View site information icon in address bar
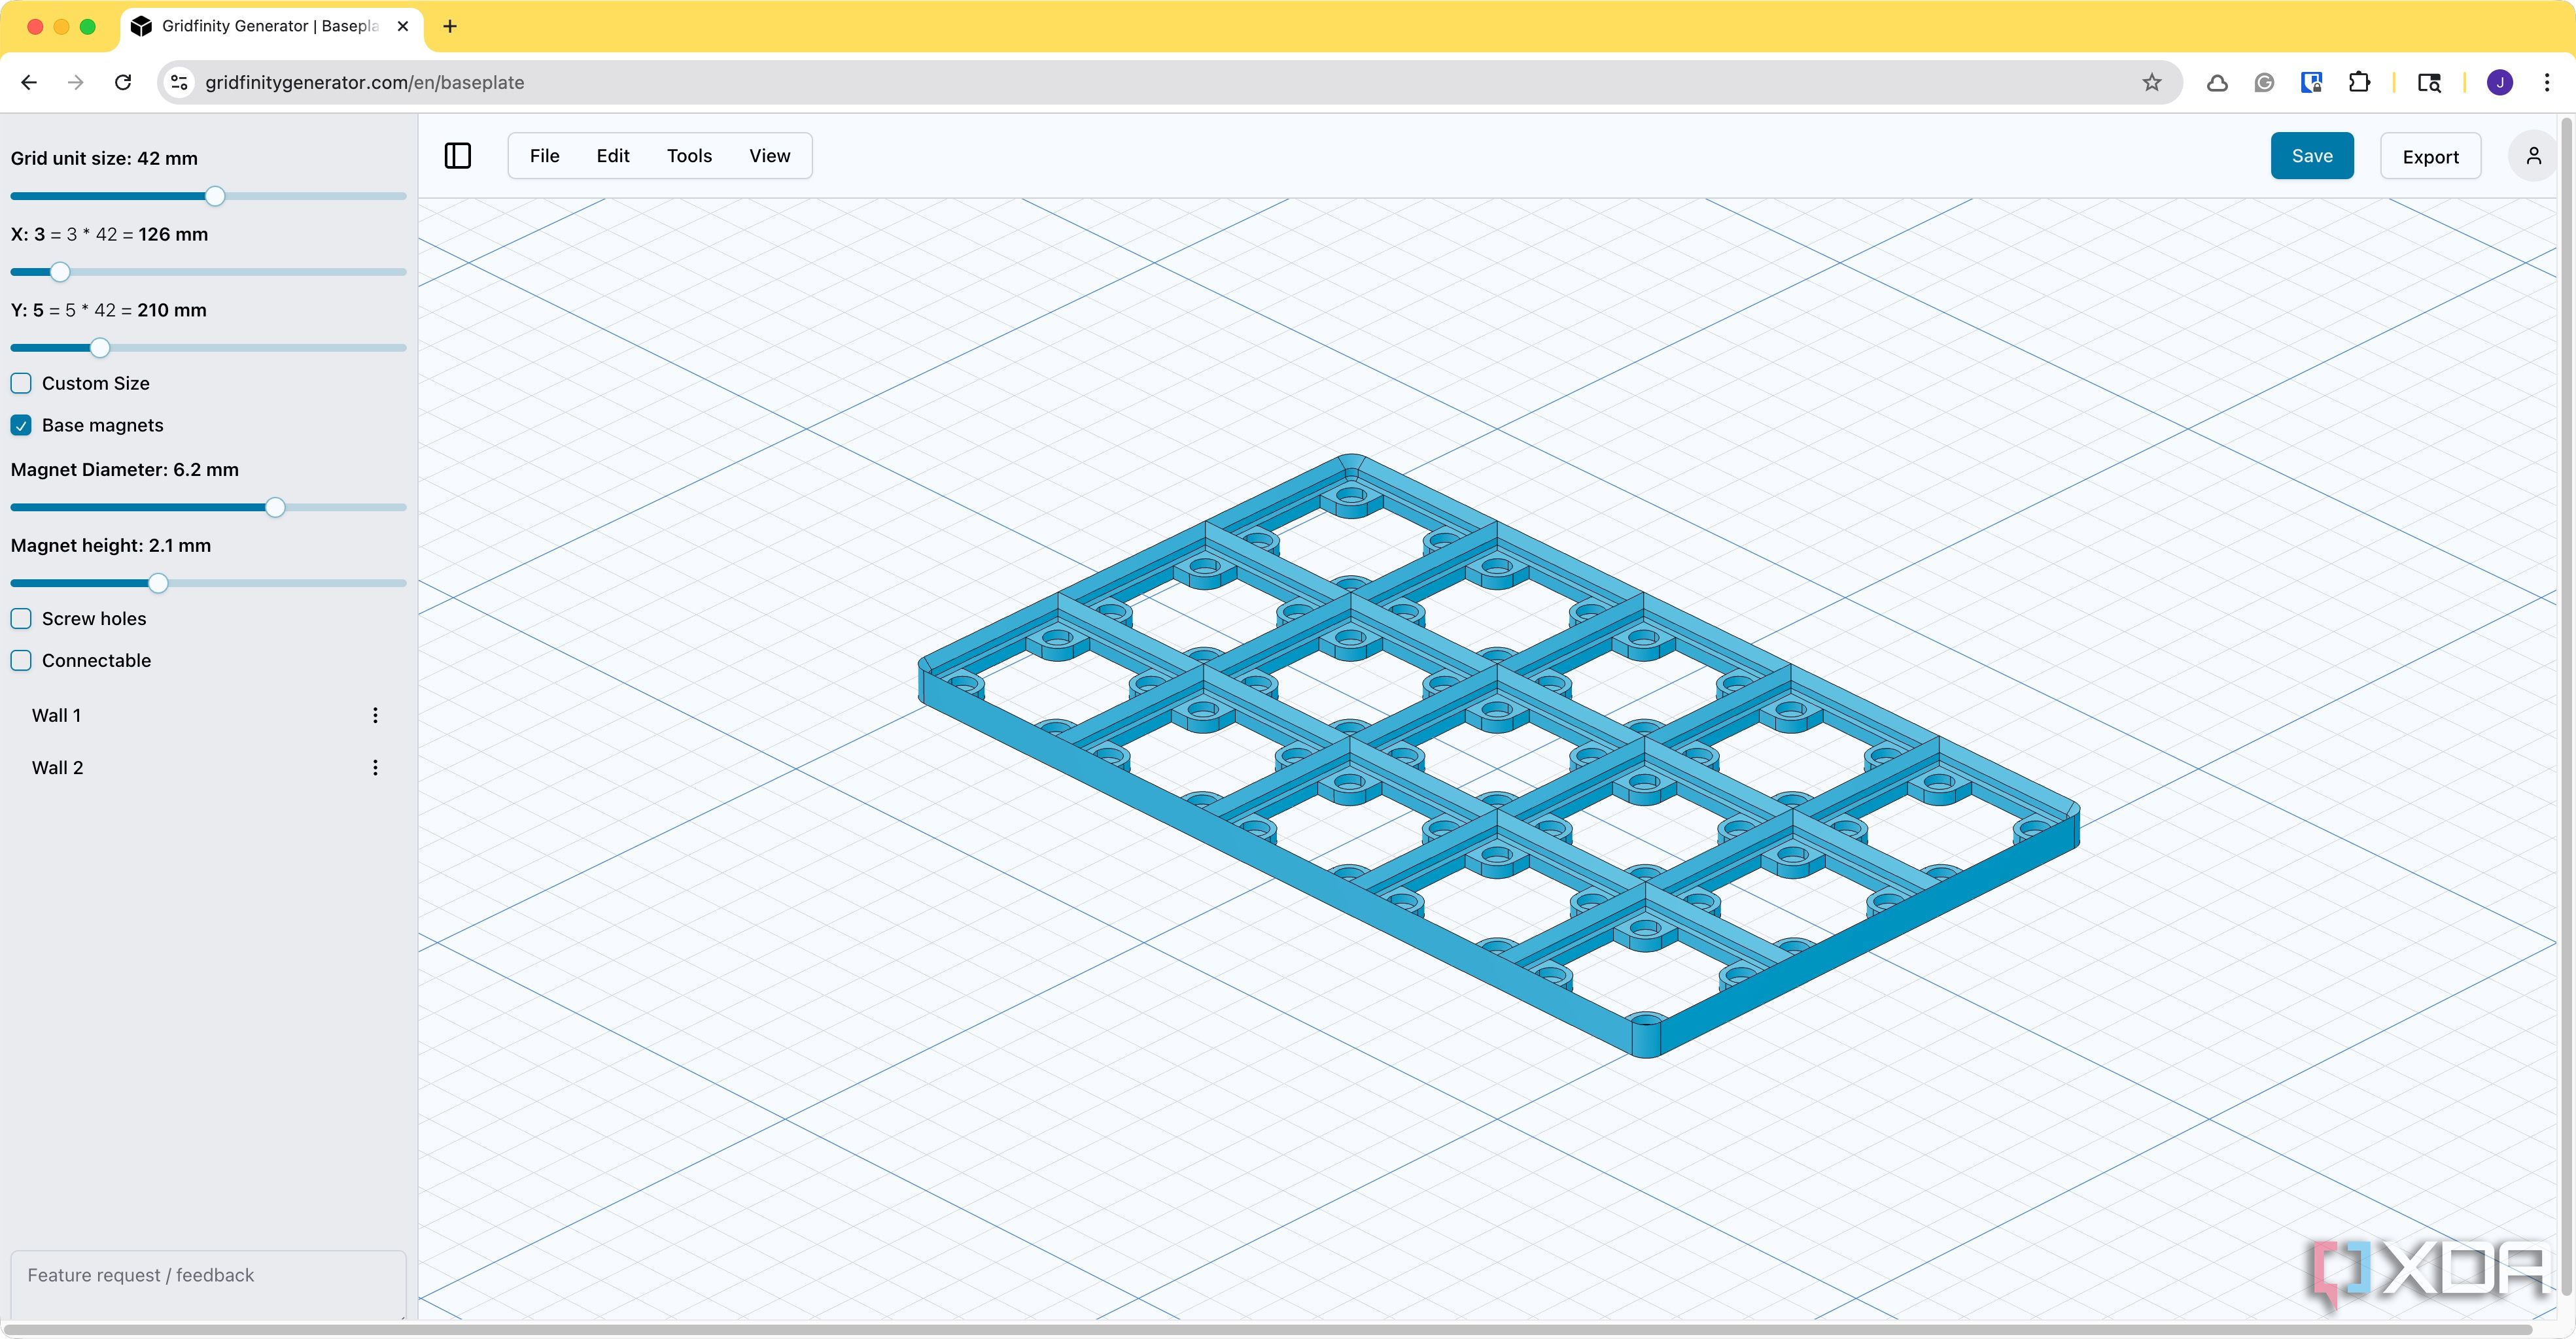2576x1339 pixels. [x=179, y=82]
